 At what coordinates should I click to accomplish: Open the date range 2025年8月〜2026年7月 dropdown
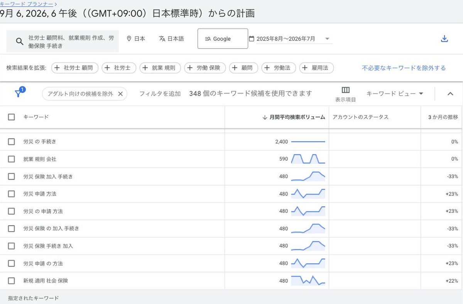[291, 39]
